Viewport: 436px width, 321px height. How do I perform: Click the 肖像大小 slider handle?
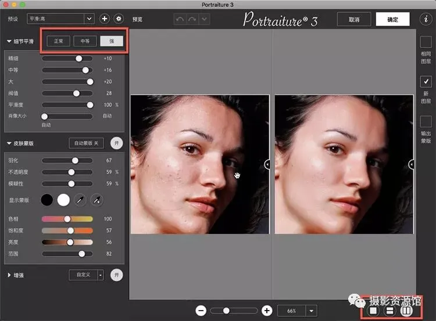point(45,116)
